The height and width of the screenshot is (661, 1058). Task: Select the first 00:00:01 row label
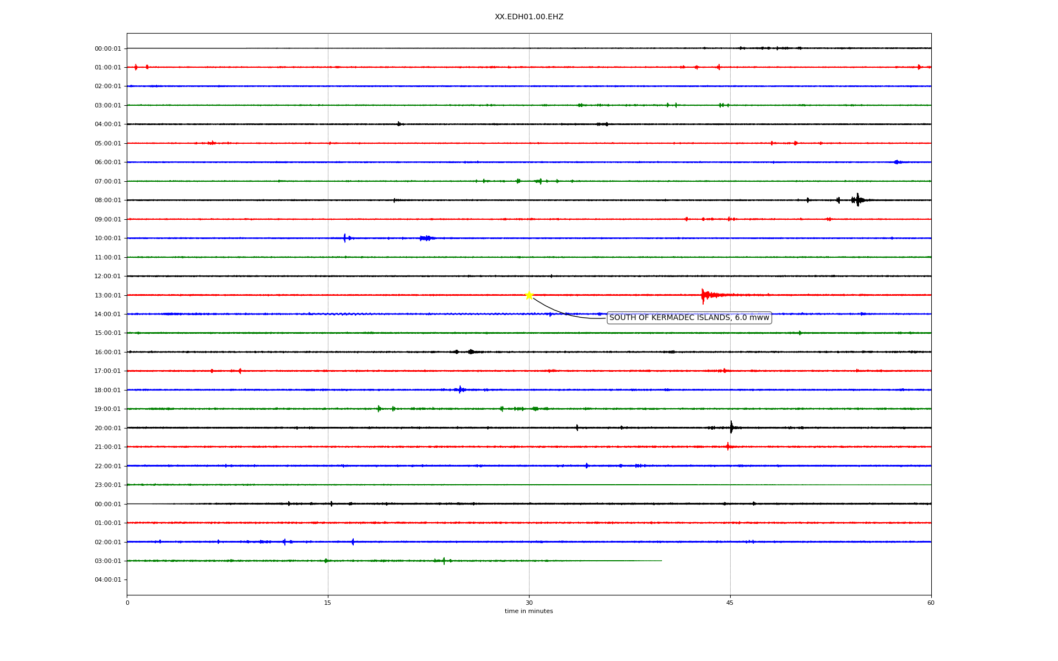point(107,48)
